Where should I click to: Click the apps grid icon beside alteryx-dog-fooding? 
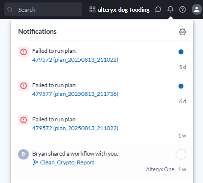(92, 9)
